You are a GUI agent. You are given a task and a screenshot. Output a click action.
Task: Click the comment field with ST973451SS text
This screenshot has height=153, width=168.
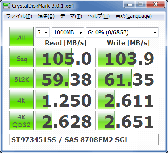tap(84, 140)
